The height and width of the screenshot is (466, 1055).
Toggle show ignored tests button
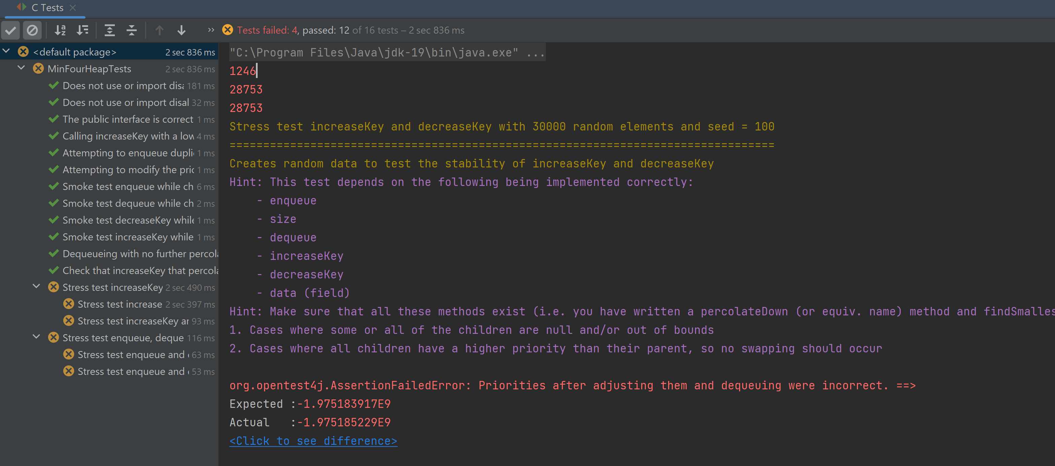point(32,30)
